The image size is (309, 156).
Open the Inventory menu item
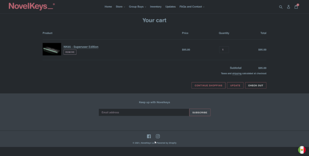(156, 7)
